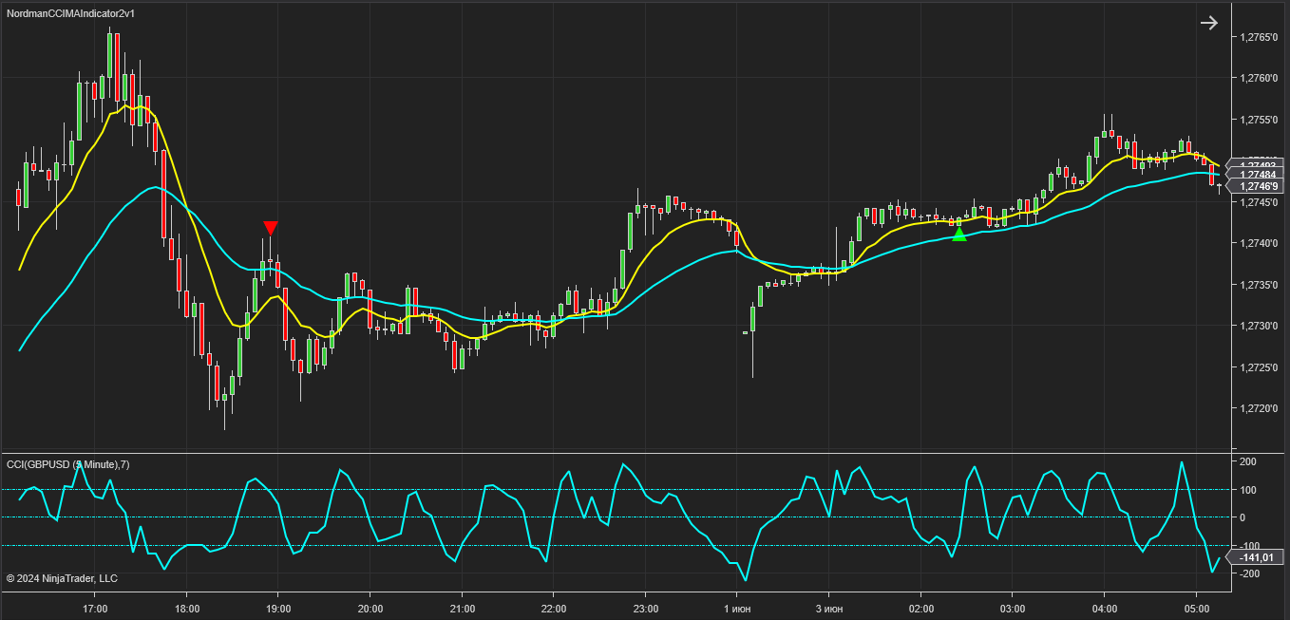Select the green up-triangle buy signal marker
Viewport: 1290px width, 620px height.
(x=959, y=234)
